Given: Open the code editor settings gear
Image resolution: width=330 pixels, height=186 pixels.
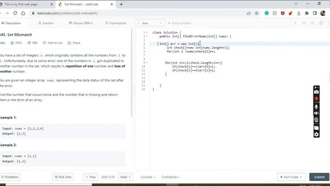Looking at the screenshot, I should point(321,23).
